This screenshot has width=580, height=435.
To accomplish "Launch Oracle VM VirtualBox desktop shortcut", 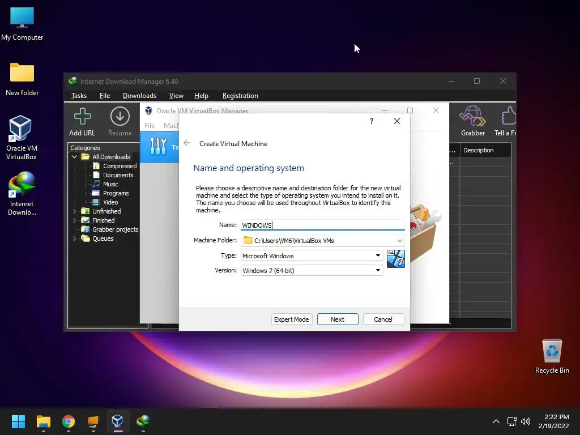I will pos(21,137).
